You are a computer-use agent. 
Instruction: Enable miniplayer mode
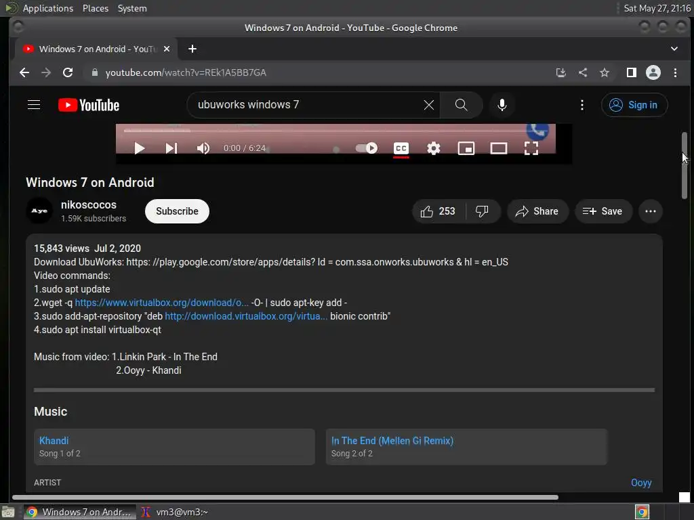tap(466, 148)
